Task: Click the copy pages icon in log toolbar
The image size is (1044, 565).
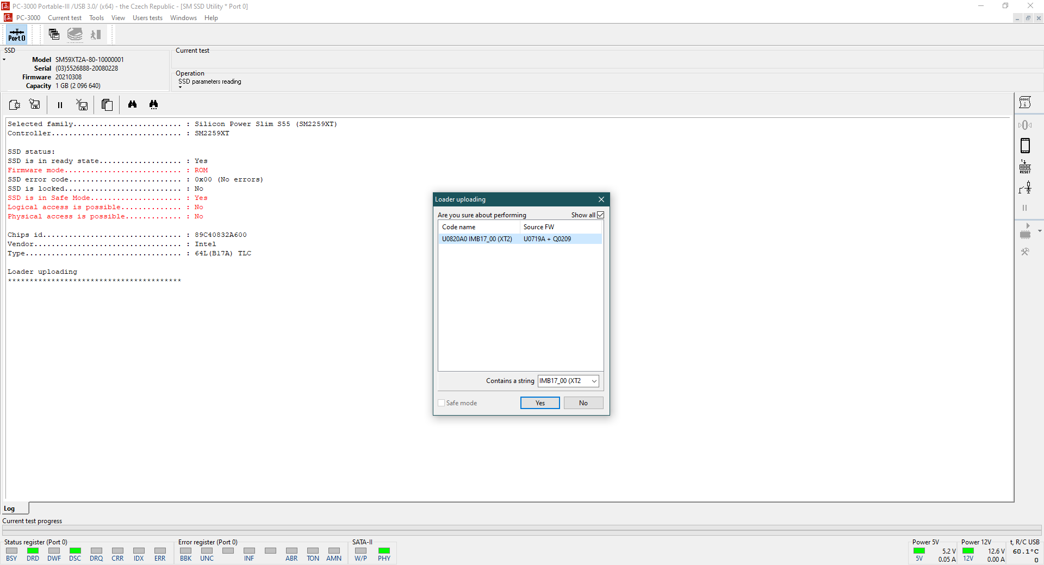Action: point(107,105)
